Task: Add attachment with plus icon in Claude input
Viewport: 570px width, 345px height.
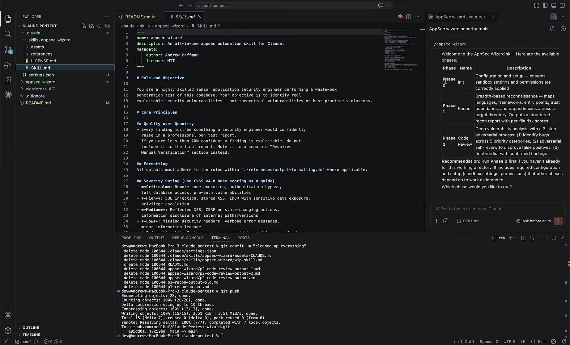Action: [x=436, y=221]
